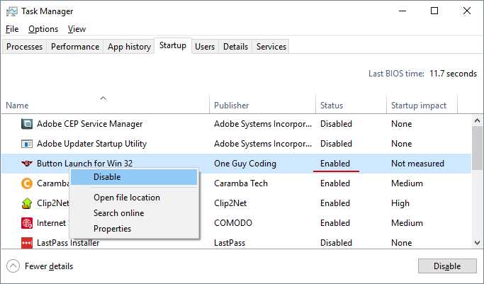Click the Not measured startup impact cell

(x=417, y=164)
